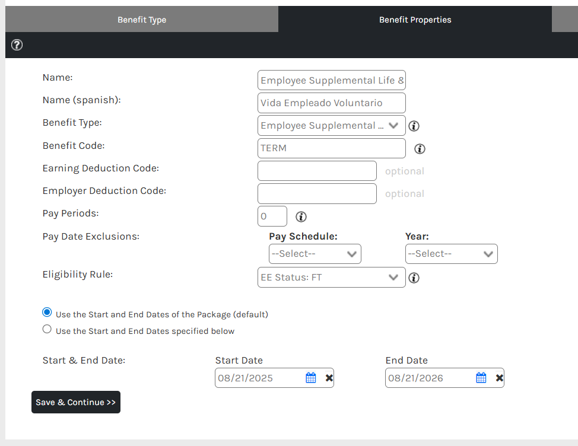
Task: Open the Benefit Type dropdown
Action: 332,126
